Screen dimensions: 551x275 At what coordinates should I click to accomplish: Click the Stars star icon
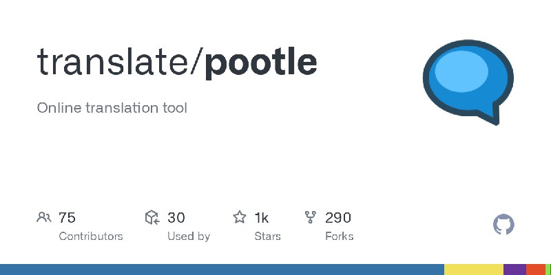click(x=240, y=217)
